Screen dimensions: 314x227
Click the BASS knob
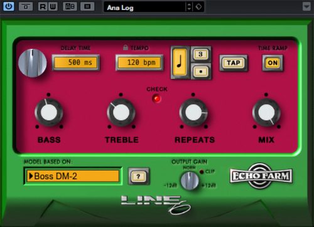[49, 112]
